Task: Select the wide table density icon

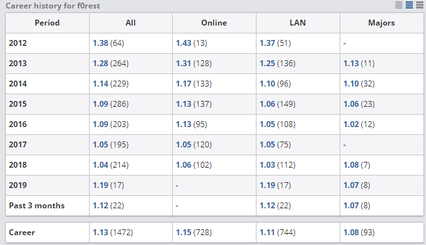Action: [419, 5]
